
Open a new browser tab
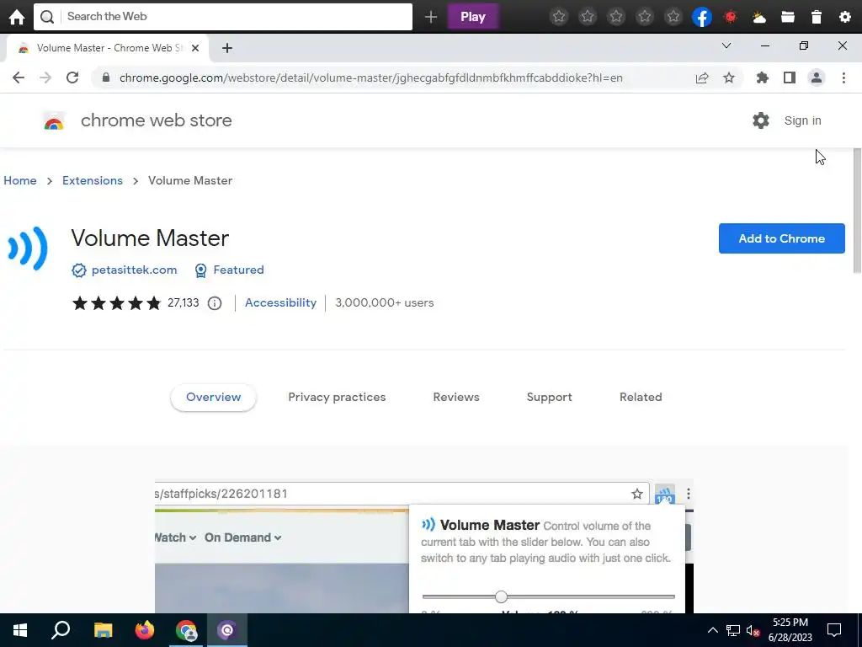pyautogui.click(x=227, y=48)
